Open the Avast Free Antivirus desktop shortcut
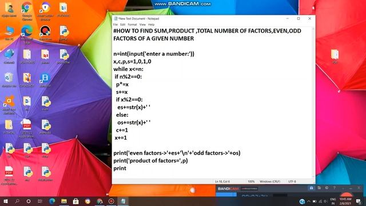This screenshot has width=366, height=206. [x=9, y=105]
